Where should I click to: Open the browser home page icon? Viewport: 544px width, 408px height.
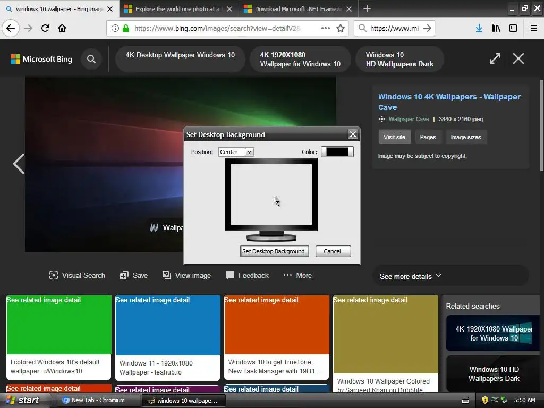click(x=62, y=28)
